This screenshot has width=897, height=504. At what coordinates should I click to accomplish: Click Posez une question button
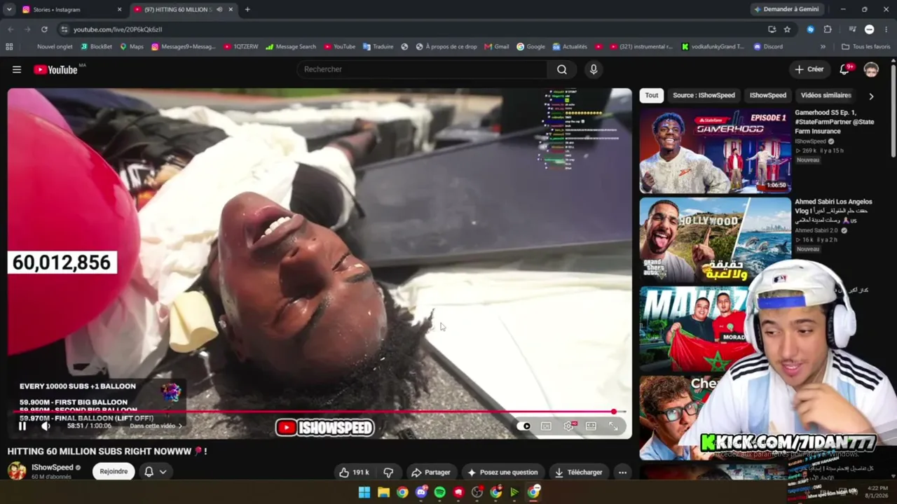click(x=502, y=472)
